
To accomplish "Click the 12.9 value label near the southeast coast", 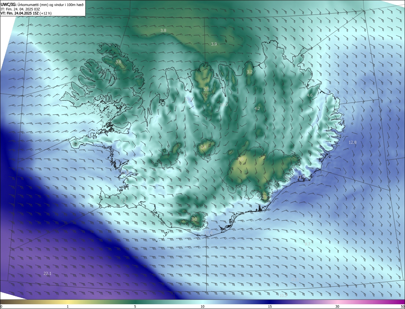I will pyautogui.click(x=300, y=177).
